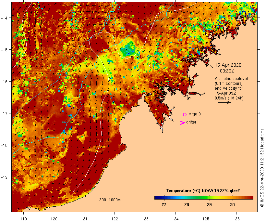Click the latitude '-19' axis label
The width and height of the screenshot is (266, 221).
click(x=4, y=177)
